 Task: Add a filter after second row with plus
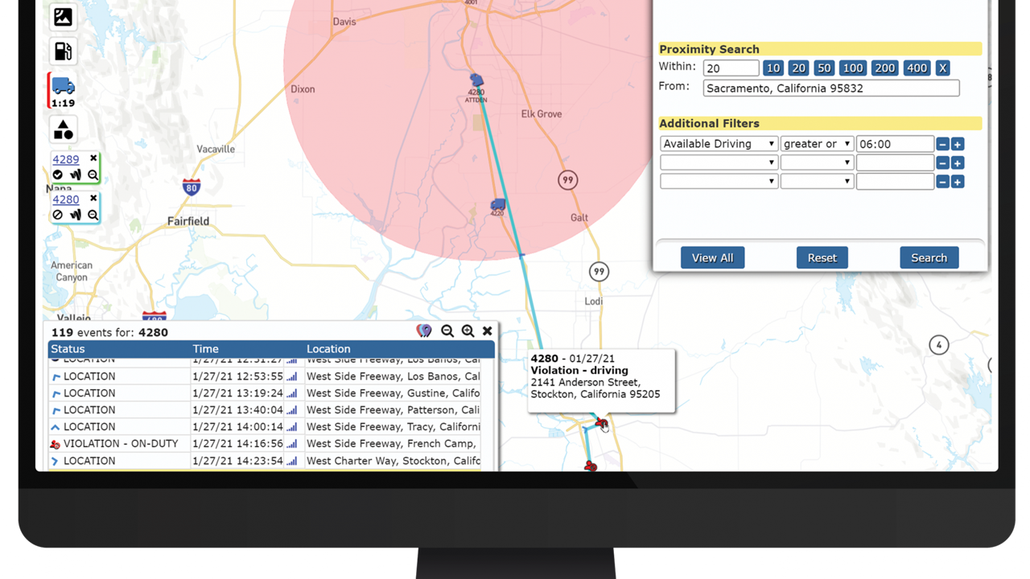point(958,162)
